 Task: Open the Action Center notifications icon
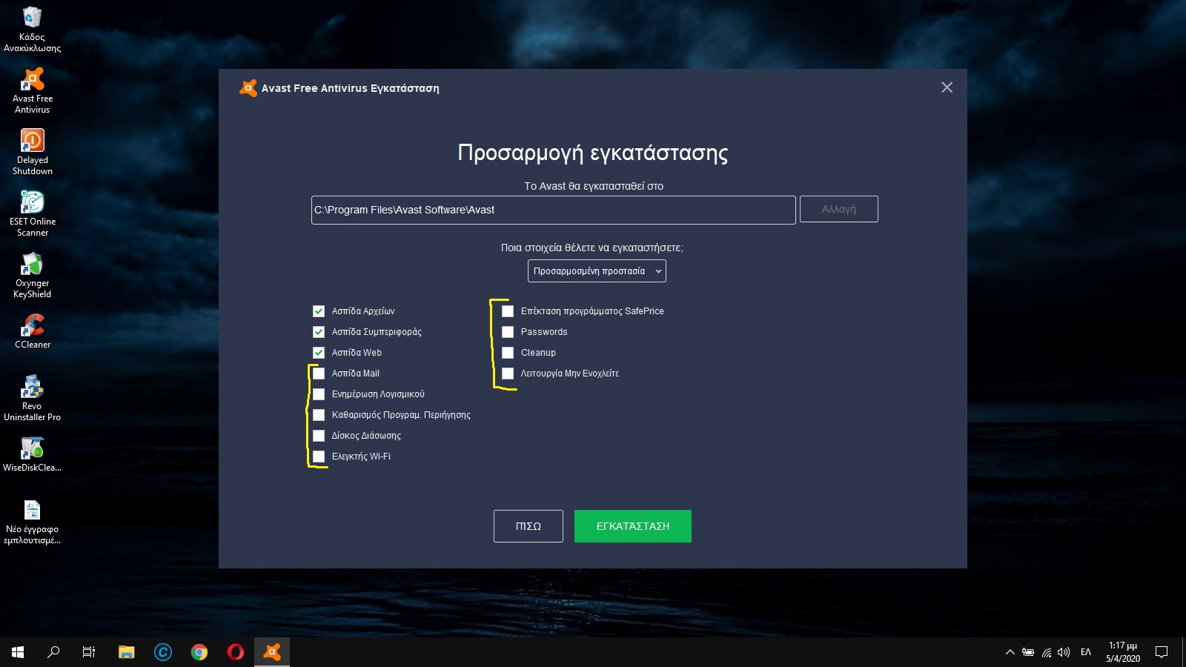click(x=1162, y=652)
